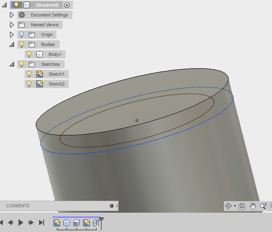The image size is (272, 232).
Task: Click the Zoom magnifier tool
Action: pyautogui.click(x=263, y=206)
